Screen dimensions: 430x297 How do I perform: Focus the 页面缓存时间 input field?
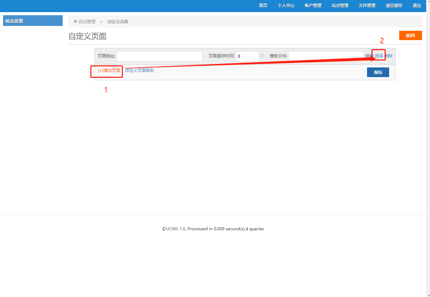point(248,56)
